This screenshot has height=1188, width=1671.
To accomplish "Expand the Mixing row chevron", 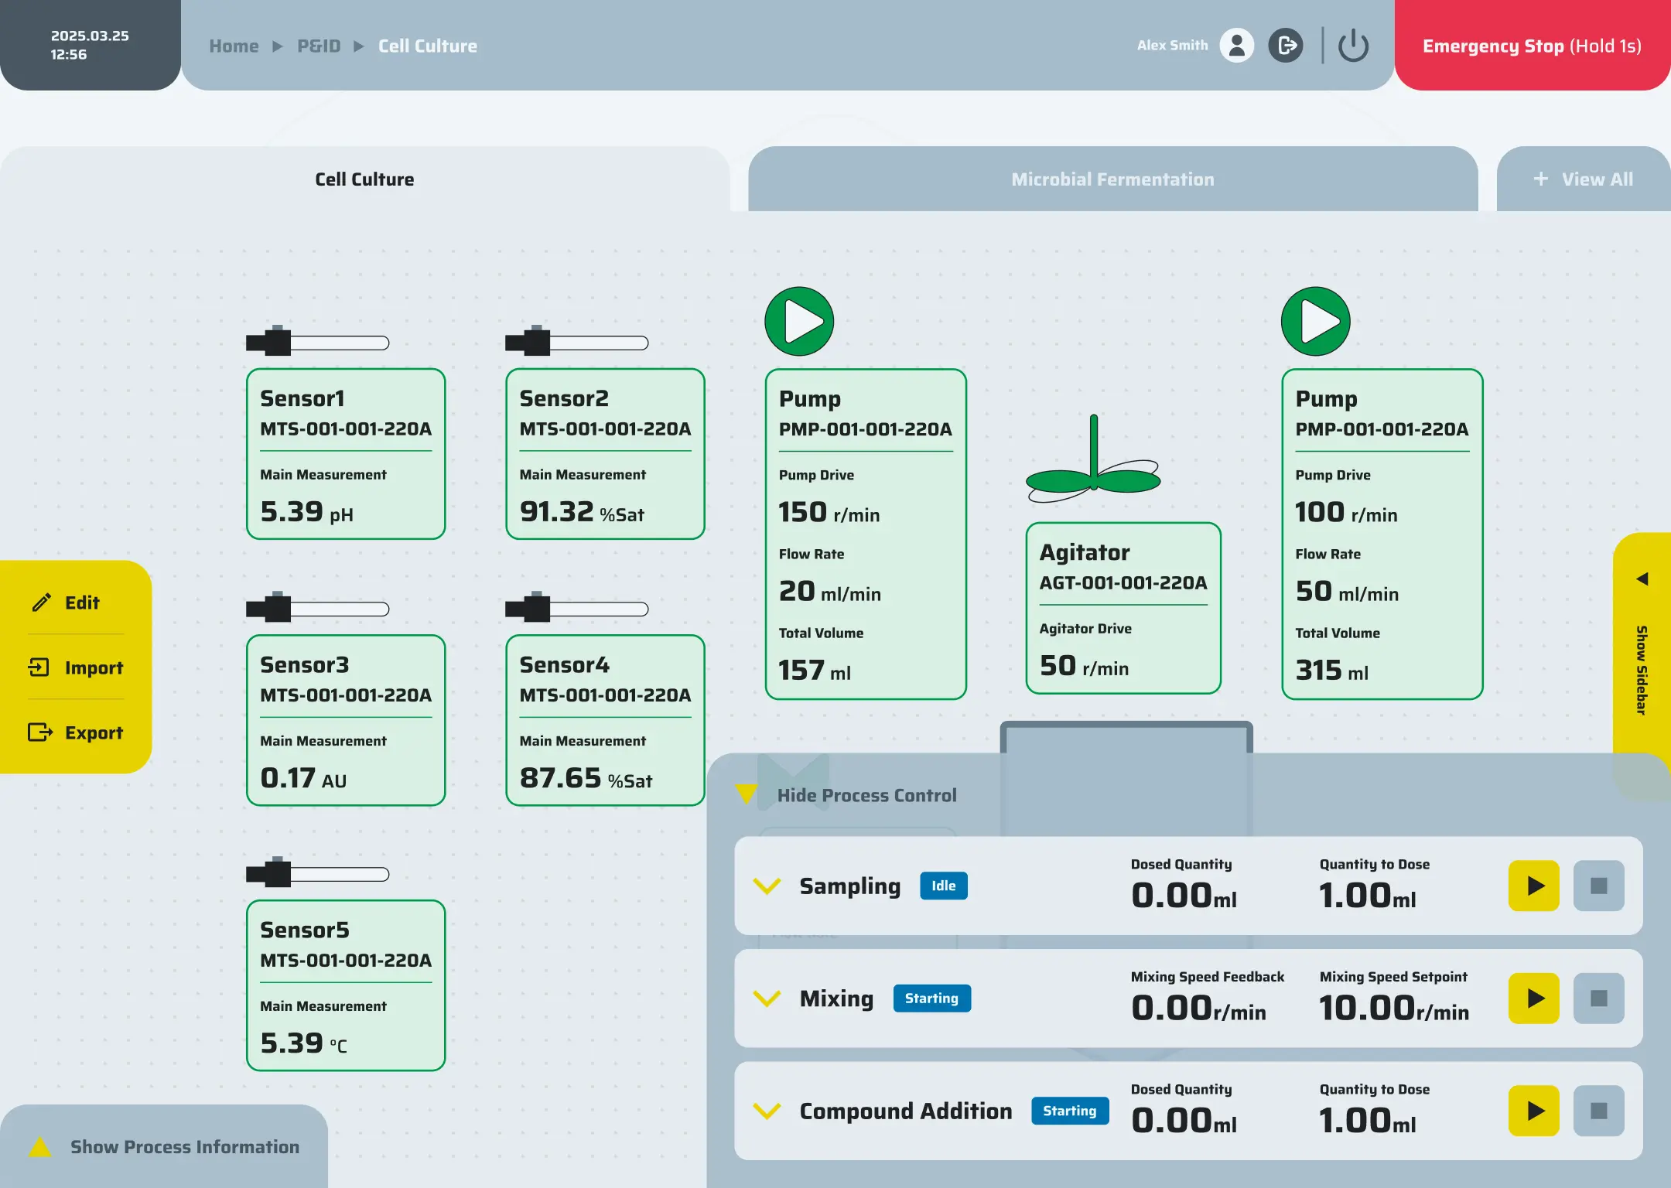I will point(767,999).
